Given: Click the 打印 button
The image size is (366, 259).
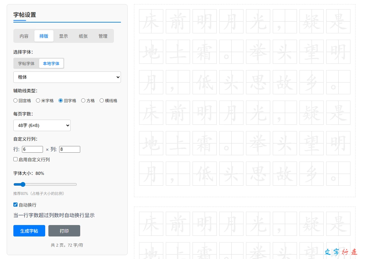Looking at the screenshot, I should pyautogui.click(x=64, y=231).
